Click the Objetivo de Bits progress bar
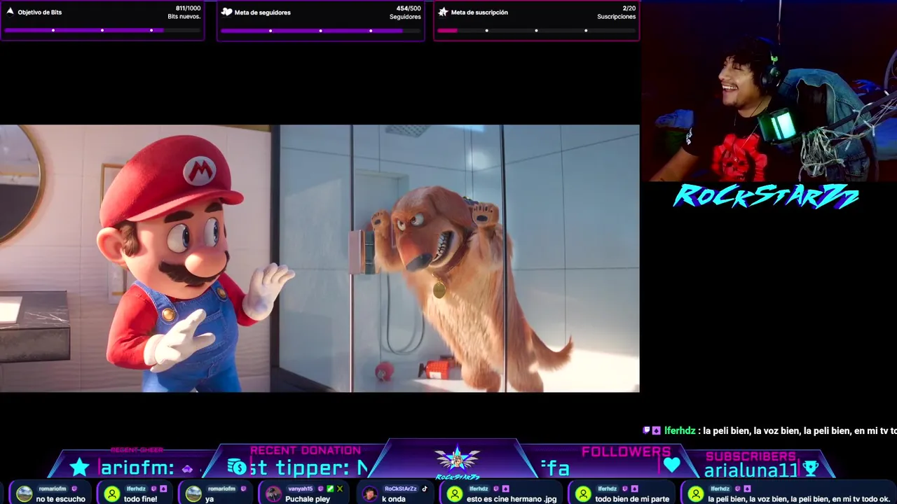The width and height of the screenshot is (897, 504). pyautogui.click(x=102, y=30)
